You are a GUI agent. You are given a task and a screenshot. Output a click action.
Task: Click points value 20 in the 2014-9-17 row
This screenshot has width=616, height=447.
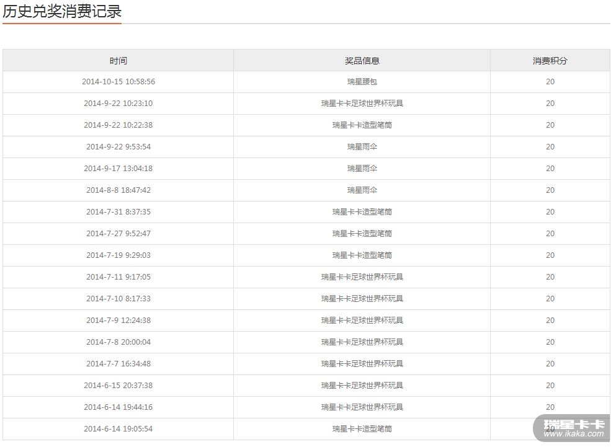point(550,168)
